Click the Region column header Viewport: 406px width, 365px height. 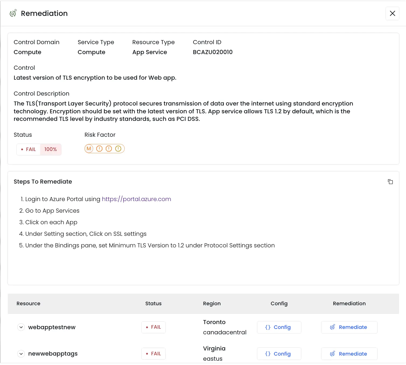pyautogui.click(x=212, y=303)
